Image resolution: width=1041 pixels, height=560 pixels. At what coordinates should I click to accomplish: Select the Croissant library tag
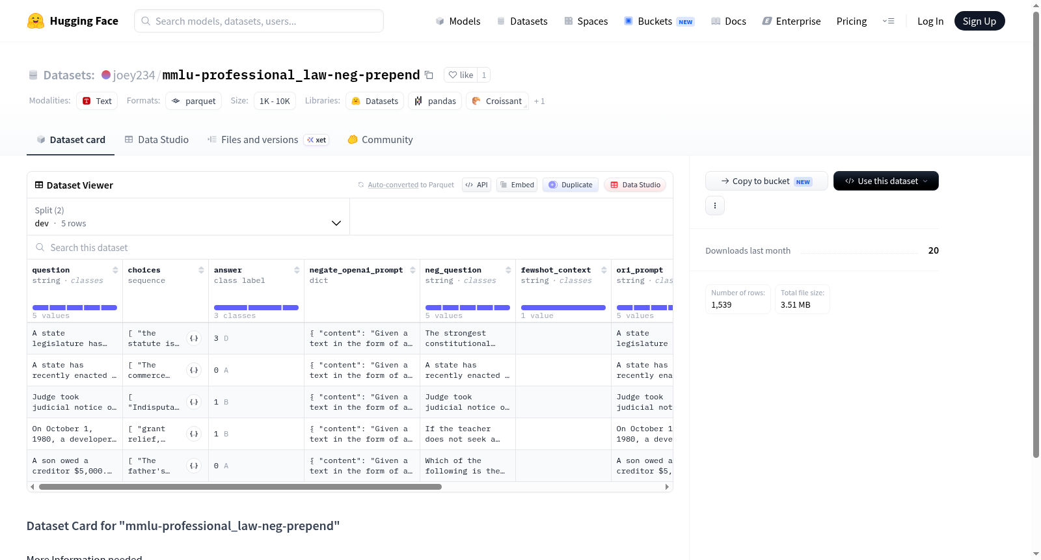(497, 101)
